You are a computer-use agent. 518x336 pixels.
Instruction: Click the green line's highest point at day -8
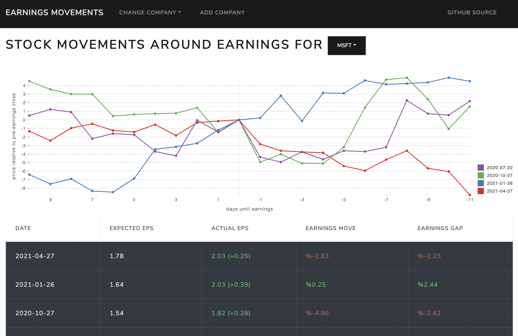pyautogui.click(x=407, y=78)
